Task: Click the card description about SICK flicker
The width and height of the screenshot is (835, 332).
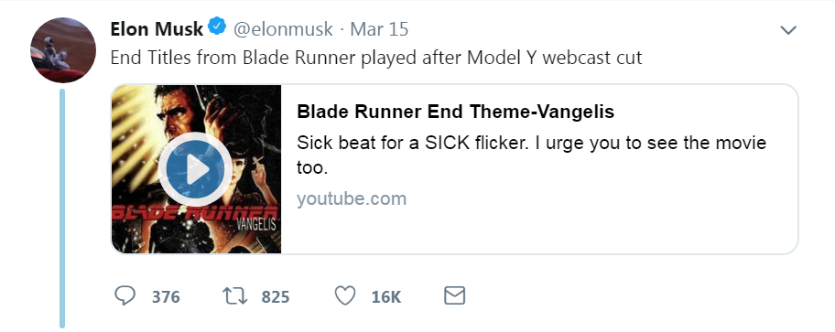Action: [x=531, y=155]
